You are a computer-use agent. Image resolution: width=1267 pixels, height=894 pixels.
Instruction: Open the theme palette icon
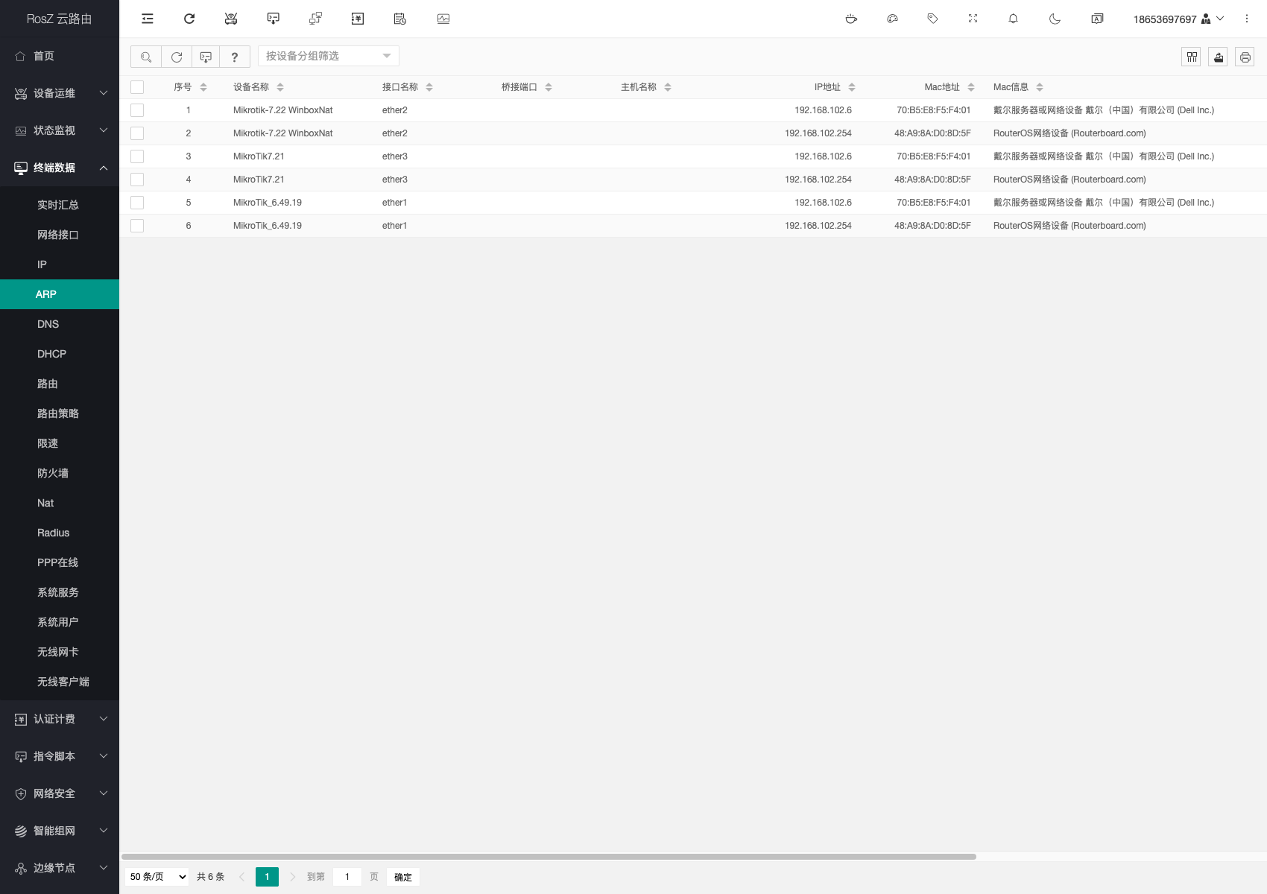point(892,19)
